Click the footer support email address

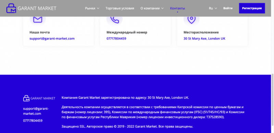coord(36,111)
